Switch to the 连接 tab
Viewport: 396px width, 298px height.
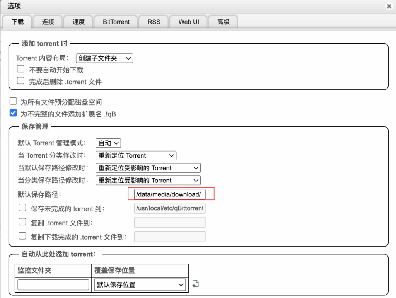click(48, 22)
